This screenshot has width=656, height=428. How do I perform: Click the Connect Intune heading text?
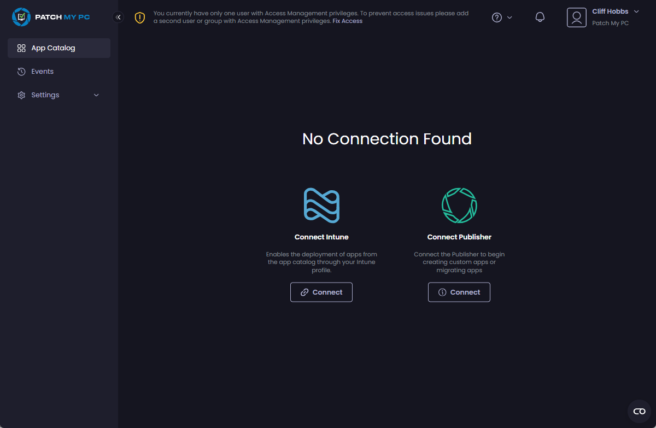pyautogui.click(x=321, y=237)
